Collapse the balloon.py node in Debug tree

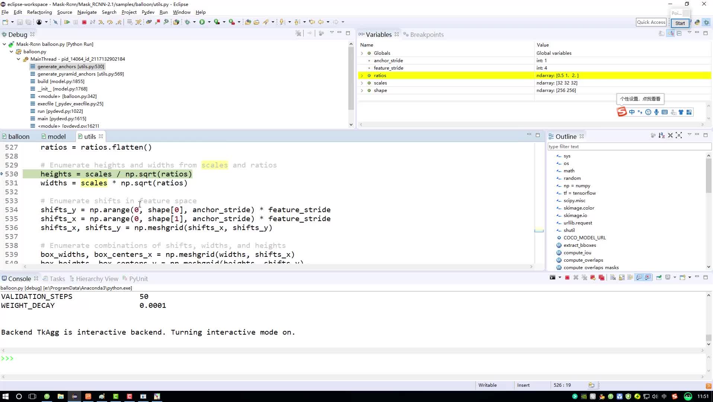pyautogui.click(x=11, y=52)
